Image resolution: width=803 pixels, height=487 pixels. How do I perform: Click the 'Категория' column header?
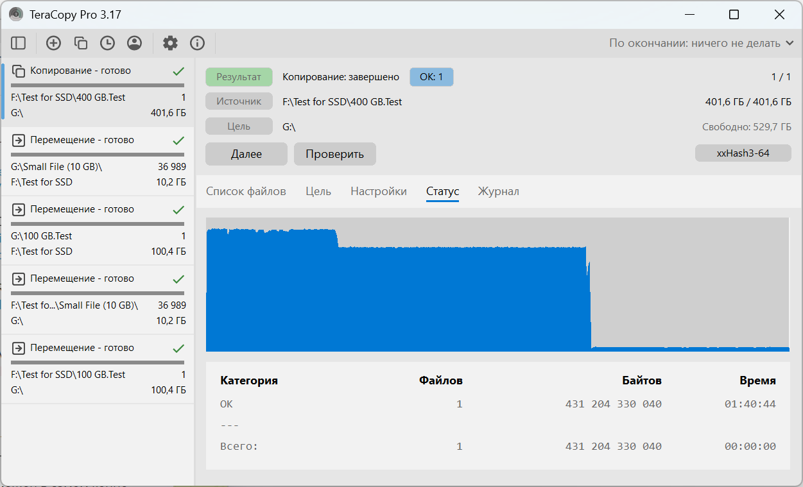click(x=249, y=380)
